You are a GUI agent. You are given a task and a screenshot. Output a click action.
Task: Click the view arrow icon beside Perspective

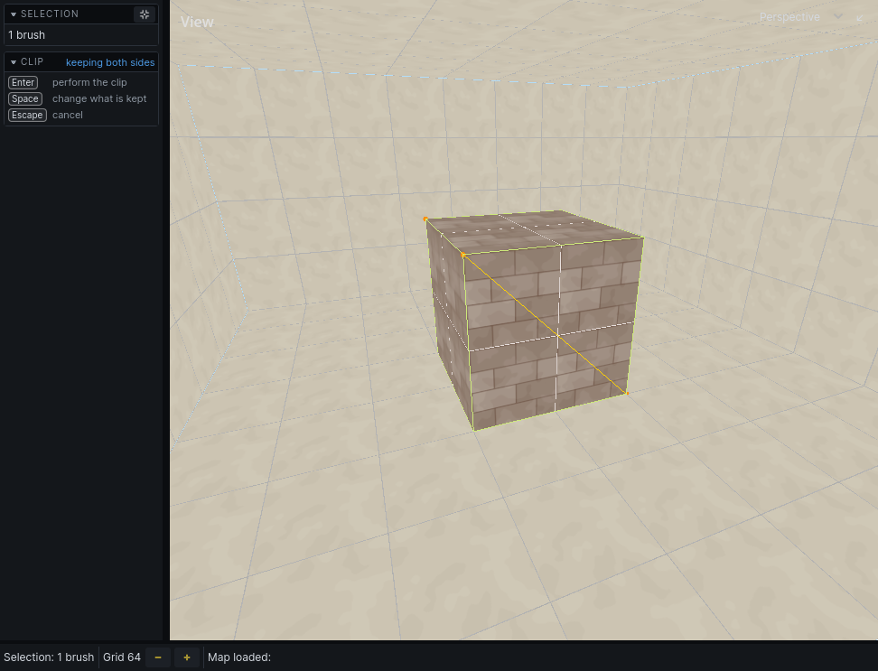[x=860, y=17]
